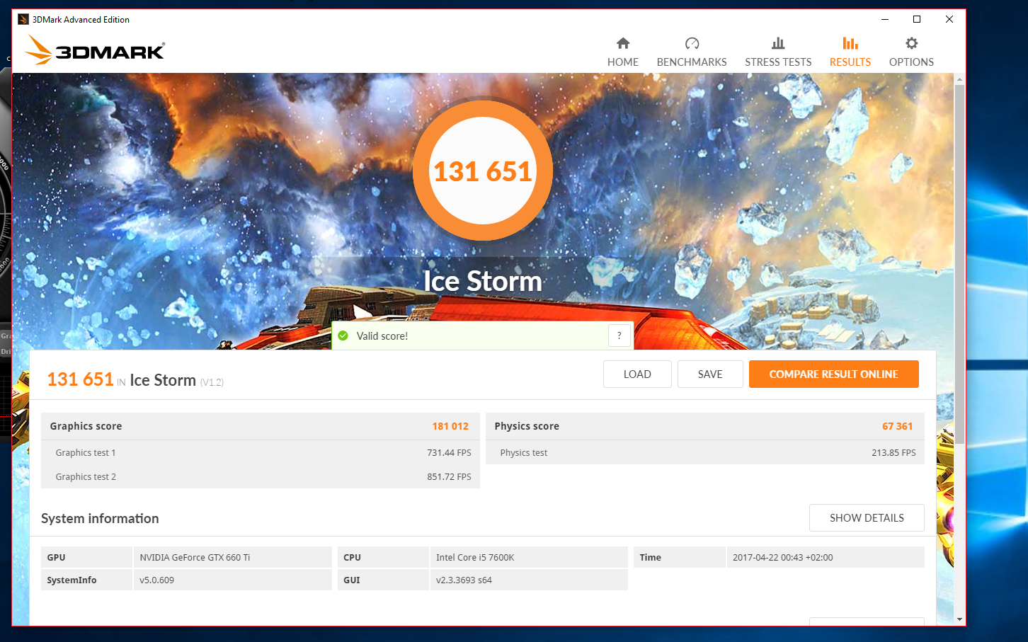Click the Physics score heading
The height and width of the screenshot is (642, 1028).
pos(527,426)
